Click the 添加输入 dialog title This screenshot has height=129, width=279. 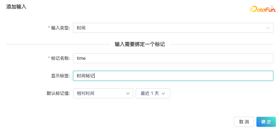coord(16,7)
